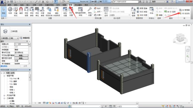Click Save icon in quick access toolbar

pyautogui.click(x=12, y=2)
